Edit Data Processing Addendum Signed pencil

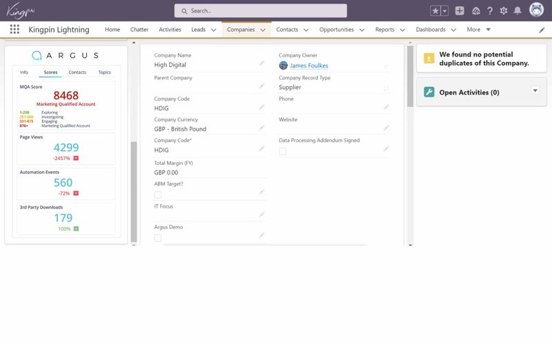386,149
